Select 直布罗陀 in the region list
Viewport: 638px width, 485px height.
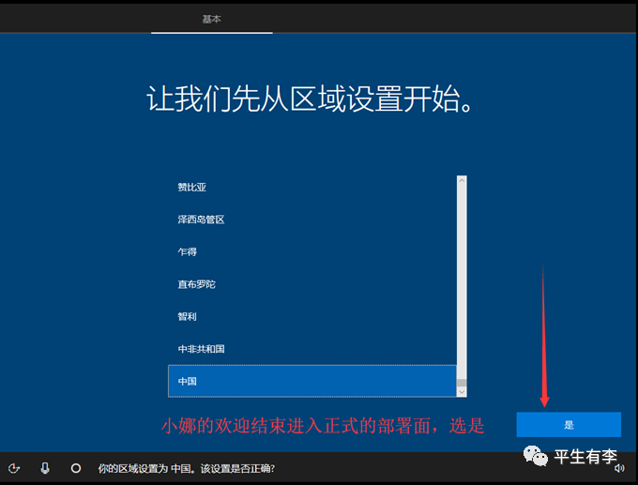click(312, 284)
